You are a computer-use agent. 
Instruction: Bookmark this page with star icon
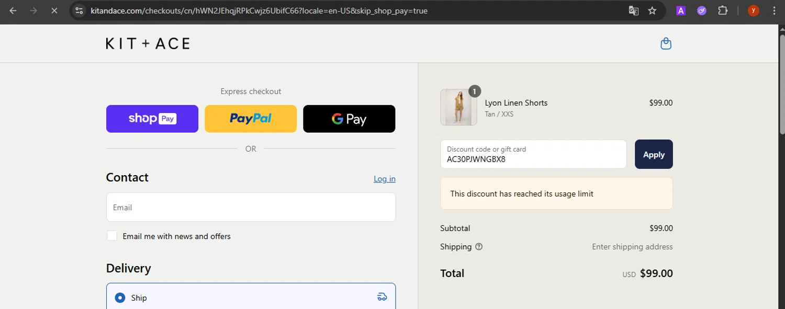(652, 10)
